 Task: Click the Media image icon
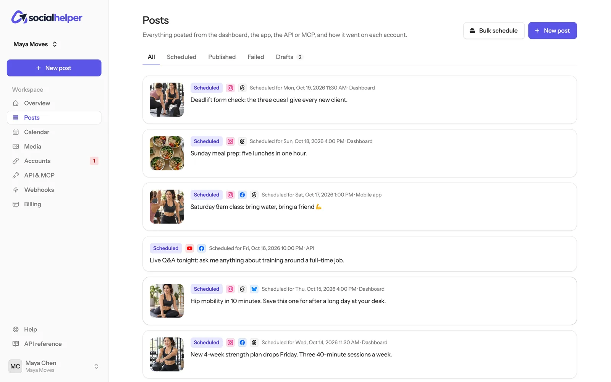coord(16,146)
